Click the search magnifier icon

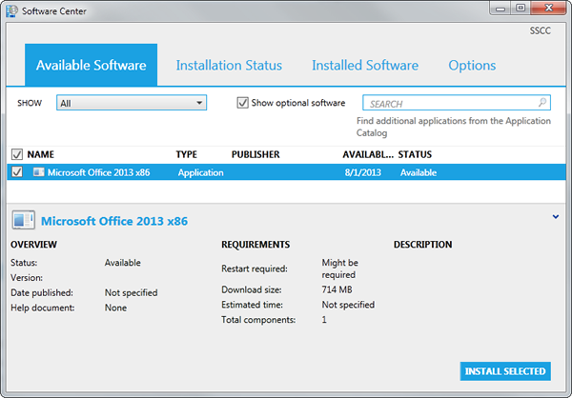(x=542, y=103)
